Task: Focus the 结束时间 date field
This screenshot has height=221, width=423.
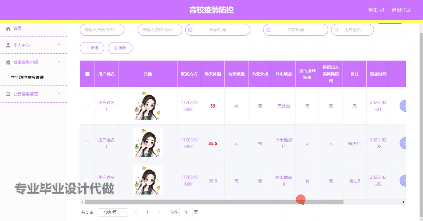Action: coord(296,30)
